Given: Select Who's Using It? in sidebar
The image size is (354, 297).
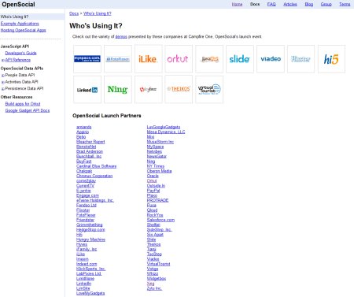Looking at the screenshot, I should pos(14,17).
